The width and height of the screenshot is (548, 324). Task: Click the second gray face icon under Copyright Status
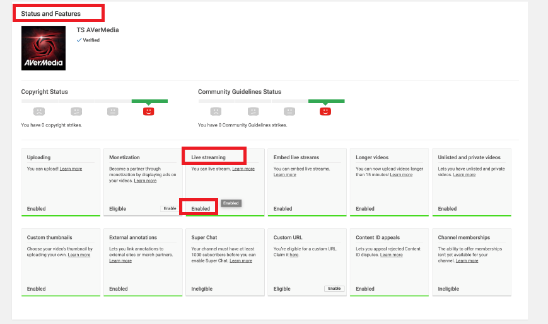click(x=76, y=111)
